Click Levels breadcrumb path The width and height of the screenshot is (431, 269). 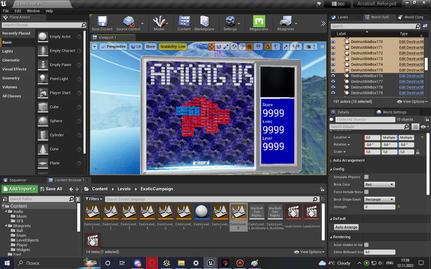(124, 189)
